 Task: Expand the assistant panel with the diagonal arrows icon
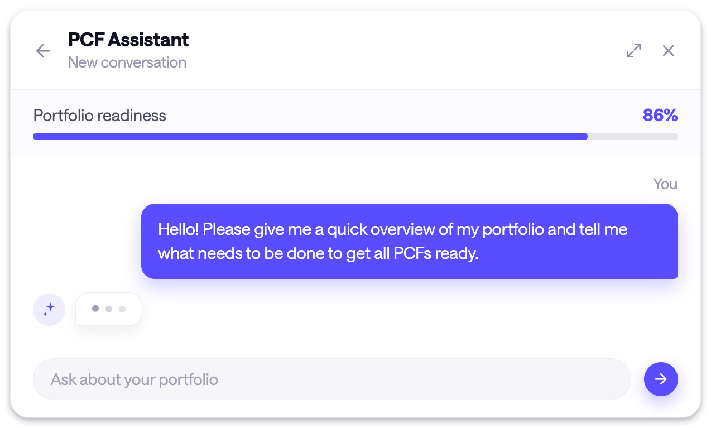633,51
